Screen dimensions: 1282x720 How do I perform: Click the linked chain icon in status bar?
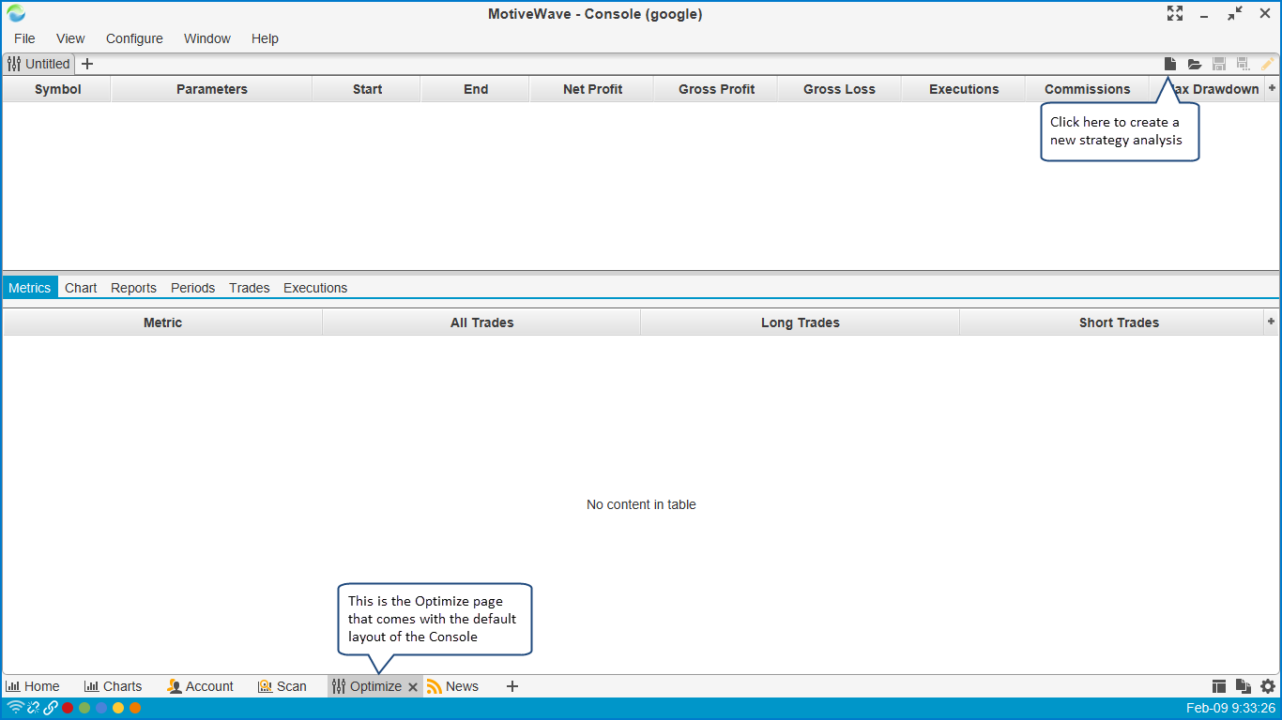51,708
